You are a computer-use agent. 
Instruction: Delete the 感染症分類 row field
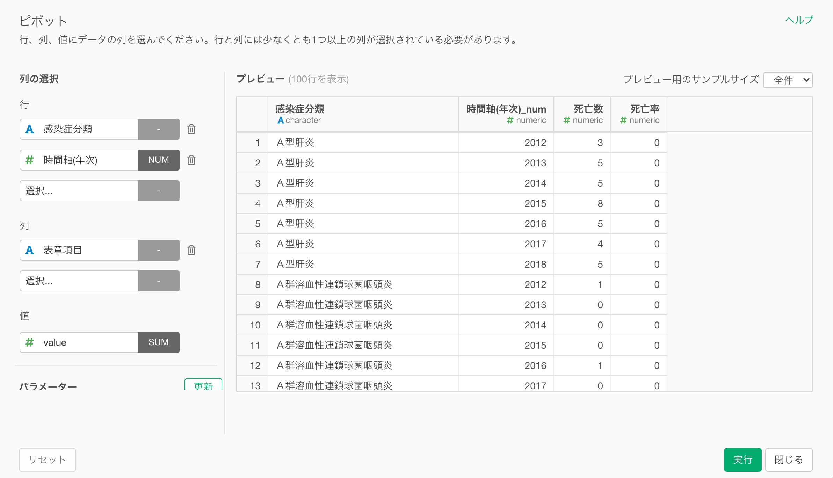click(x=191, y=129)
